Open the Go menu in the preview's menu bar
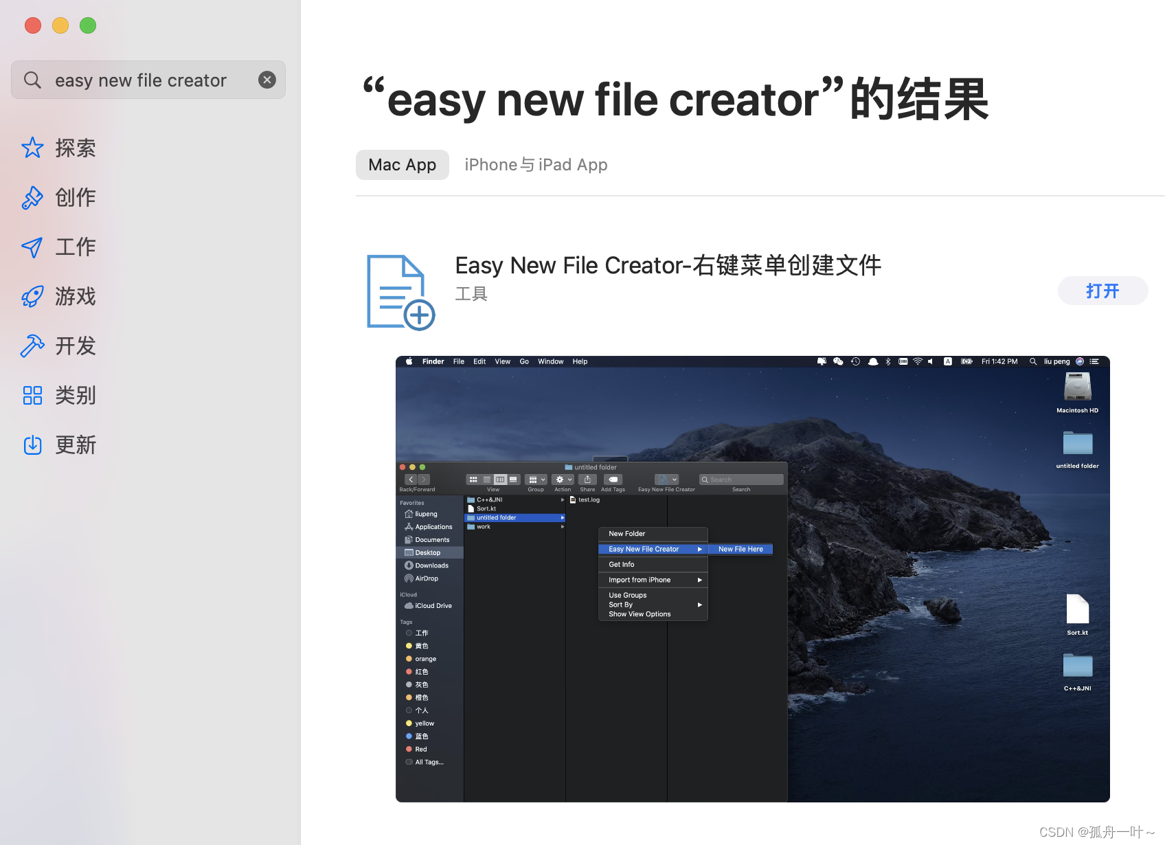 pos(524,361)
